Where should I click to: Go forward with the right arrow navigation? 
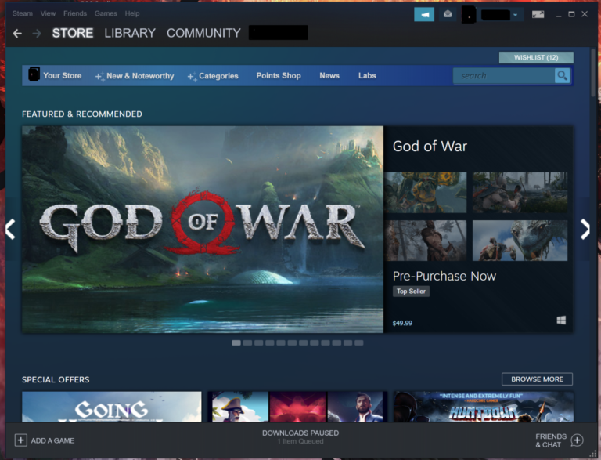click(x=37, y=34)
